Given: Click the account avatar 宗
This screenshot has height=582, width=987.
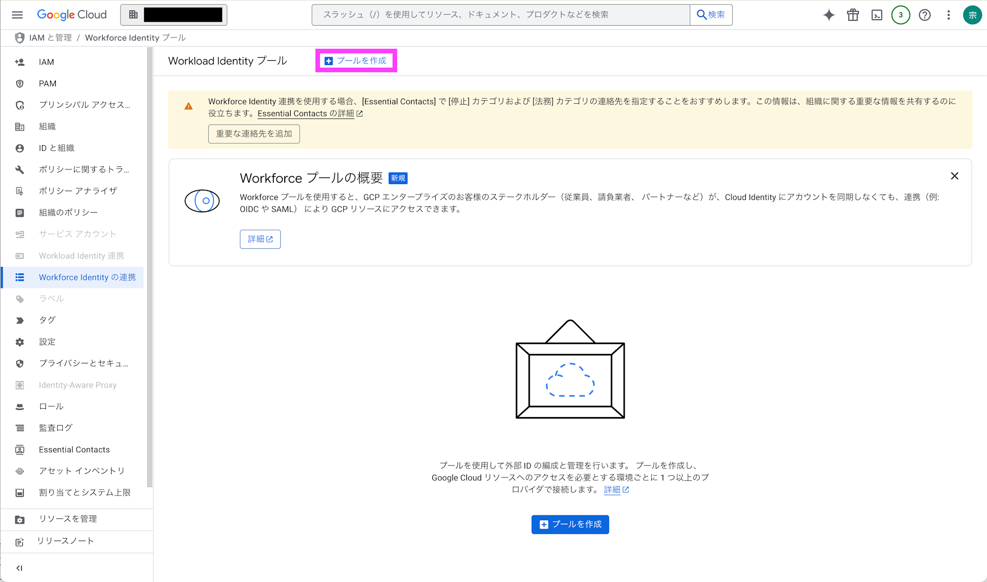Looking at the screenshot, I should 972,15.
